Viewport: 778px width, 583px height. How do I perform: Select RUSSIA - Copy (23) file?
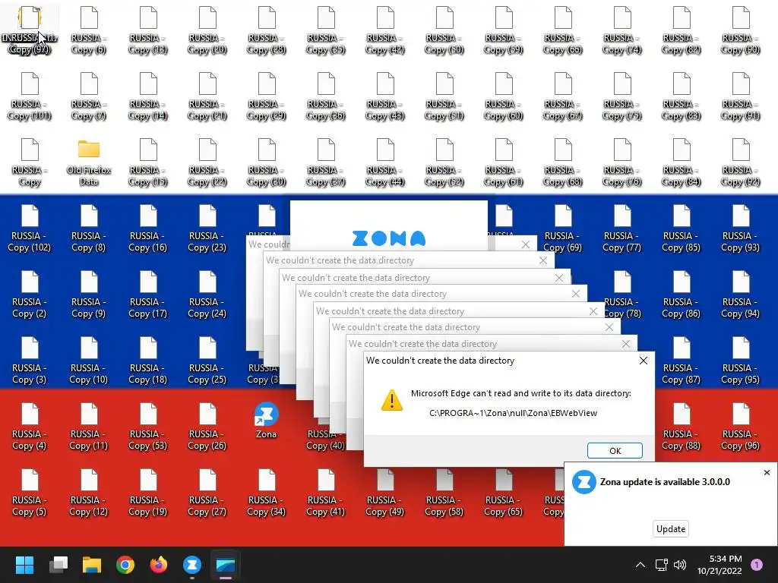pos(207,228)
